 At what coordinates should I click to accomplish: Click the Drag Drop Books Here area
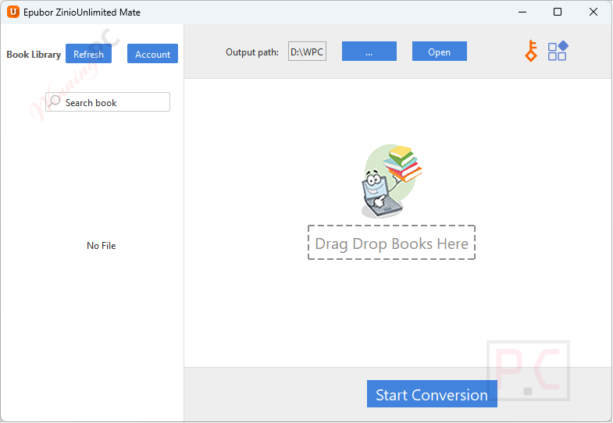pos(392,242)
